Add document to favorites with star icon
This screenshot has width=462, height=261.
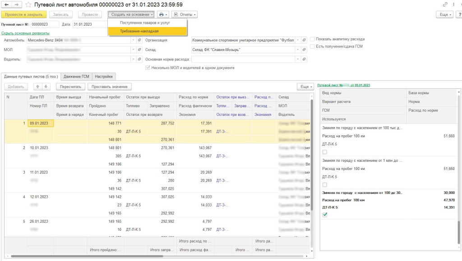click(28, 5)
